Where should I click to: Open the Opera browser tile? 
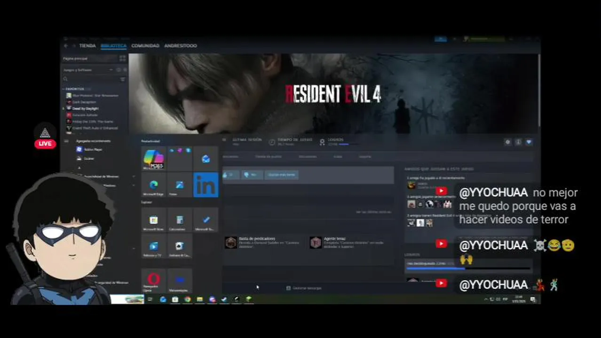coord(153,281)
